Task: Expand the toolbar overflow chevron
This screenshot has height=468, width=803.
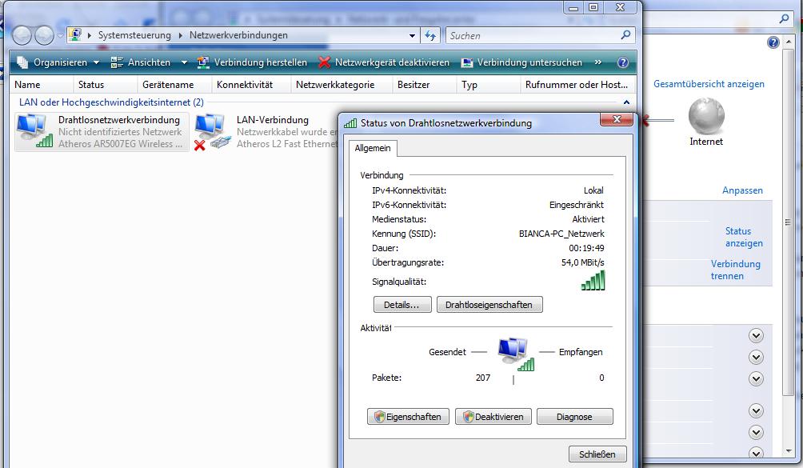Action: [598, 62]
